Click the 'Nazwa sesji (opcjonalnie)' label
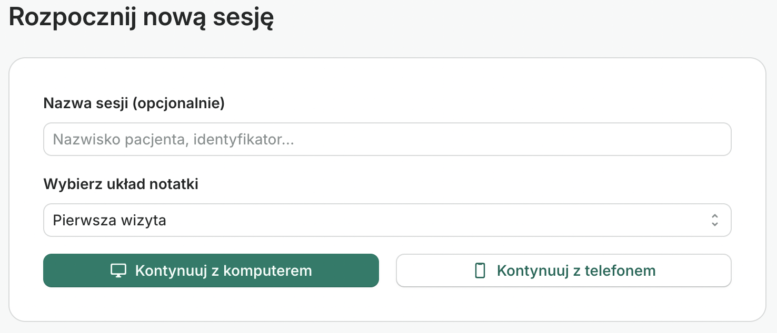This screenshot has height=333, width=777. click(x=134, y=103)
